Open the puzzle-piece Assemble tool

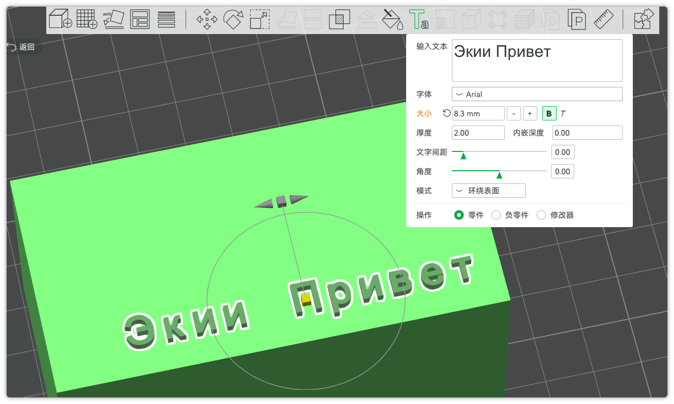(643, 20)
